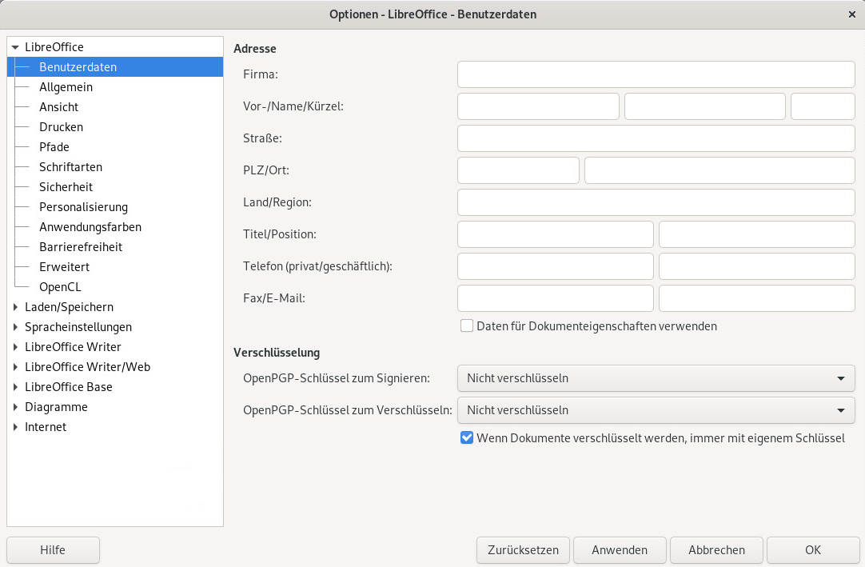Select the LibreOffice Writer/Web tree entry
Screen dimensions: 865x567
click(x=87, y=366)
